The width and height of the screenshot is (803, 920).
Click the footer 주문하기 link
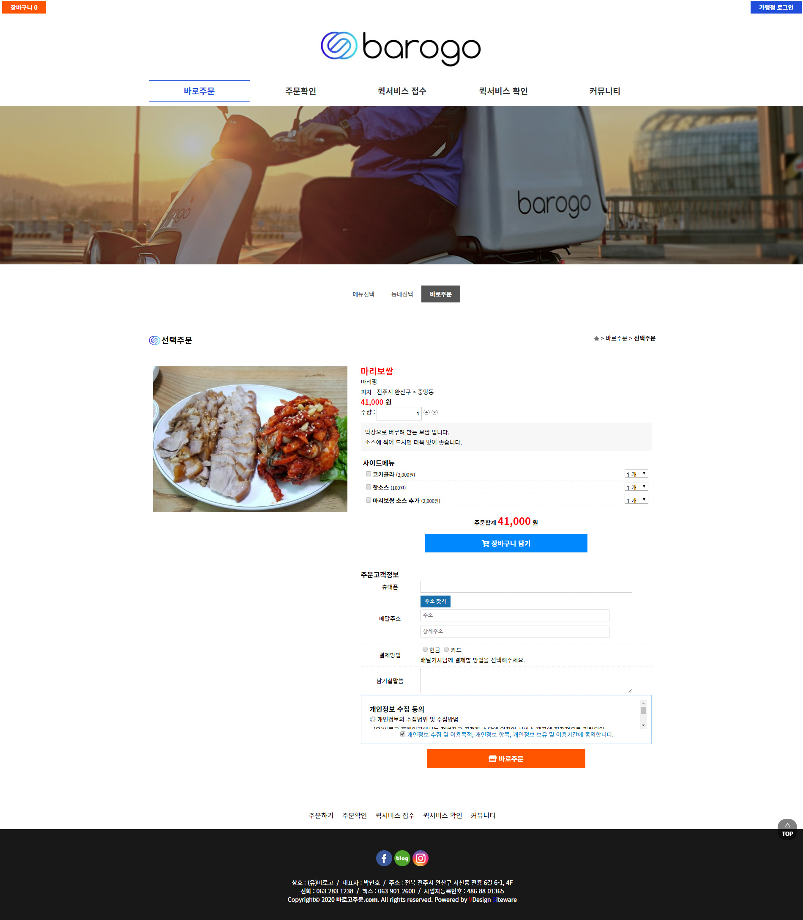[321, 816]
